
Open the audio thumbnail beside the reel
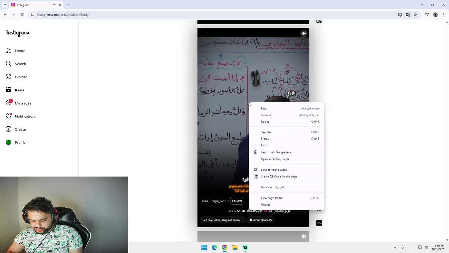[319, 223]
